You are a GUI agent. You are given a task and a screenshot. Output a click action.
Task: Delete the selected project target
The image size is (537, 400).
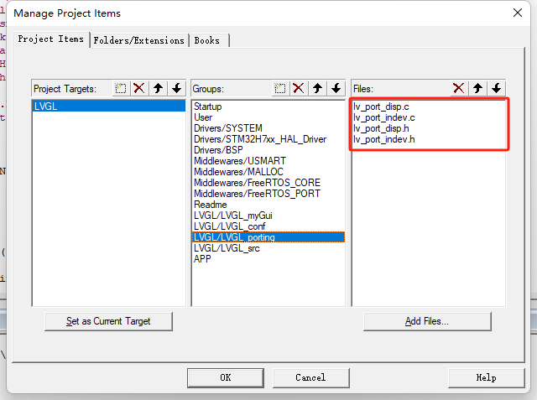139,89
